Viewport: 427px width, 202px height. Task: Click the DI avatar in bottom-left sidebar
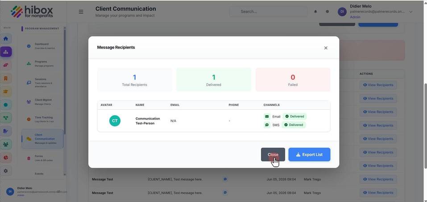[x=10, y=191]
